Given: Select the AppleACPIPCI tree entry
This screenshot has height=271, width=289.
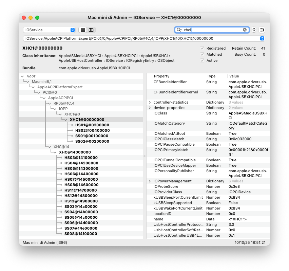Looking at the screenshot, I should (60, 98).
